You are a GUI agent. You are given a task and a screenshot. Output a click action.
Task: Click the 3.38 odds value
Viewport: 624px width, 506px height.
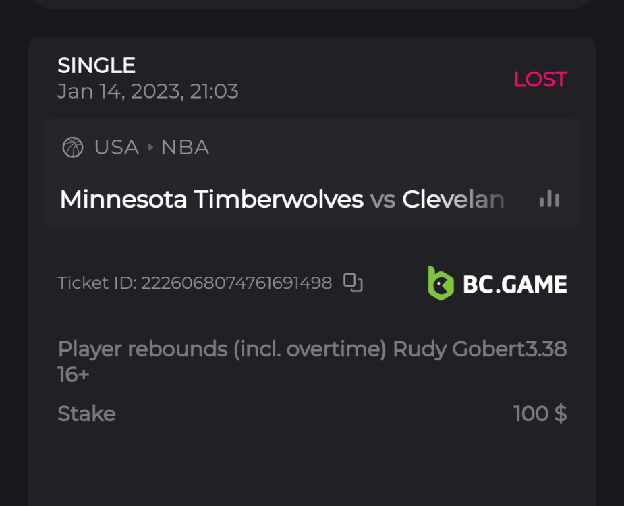coord(547,349)
